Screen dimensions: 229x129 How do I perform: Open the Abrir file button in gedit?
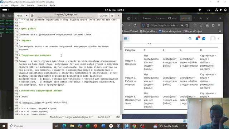19,16
